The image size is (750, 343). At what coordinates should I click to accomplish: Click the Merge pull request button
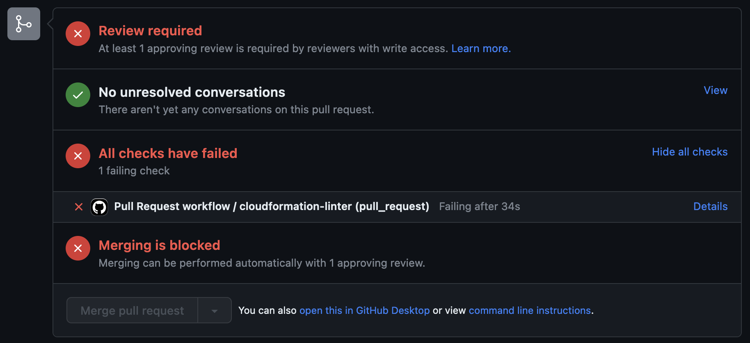[132, 310]
